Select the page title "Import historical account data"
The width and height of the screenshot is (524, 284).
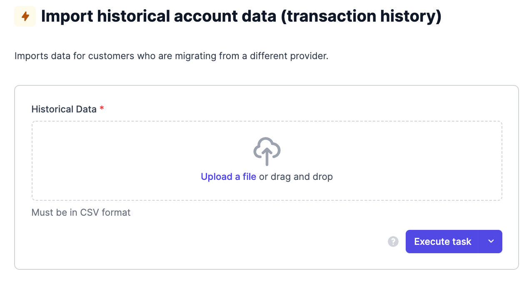[158, 16]
